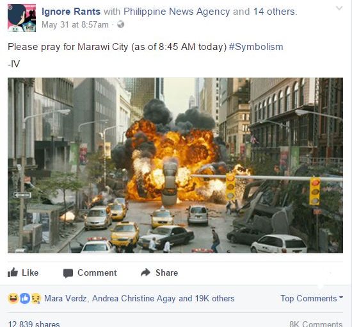Open Mara Verdz's profile
The width and height of the screenshot is (352, 327).
[x=65, y=298]
